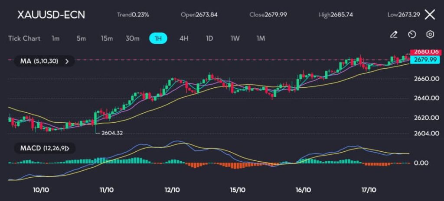Image resolution: width=444 pixels, height=201 pixels.
Task: Click the circular clock reset icon
Action: (412, 35)
